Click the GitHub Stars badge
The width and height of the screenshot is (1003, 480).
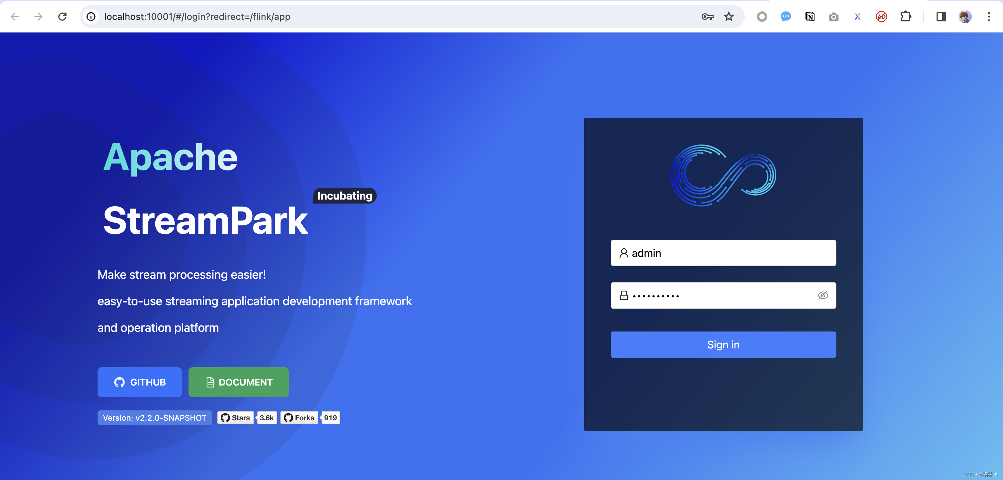click(236, 418)
